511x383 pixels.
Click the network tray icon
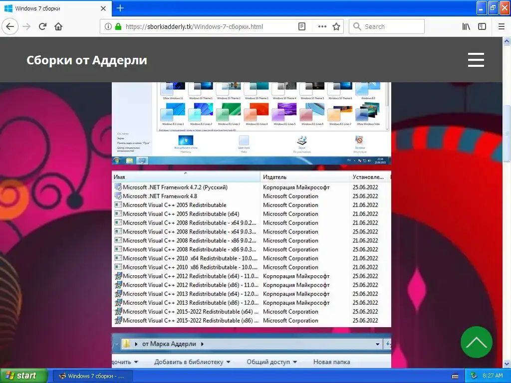474,376
